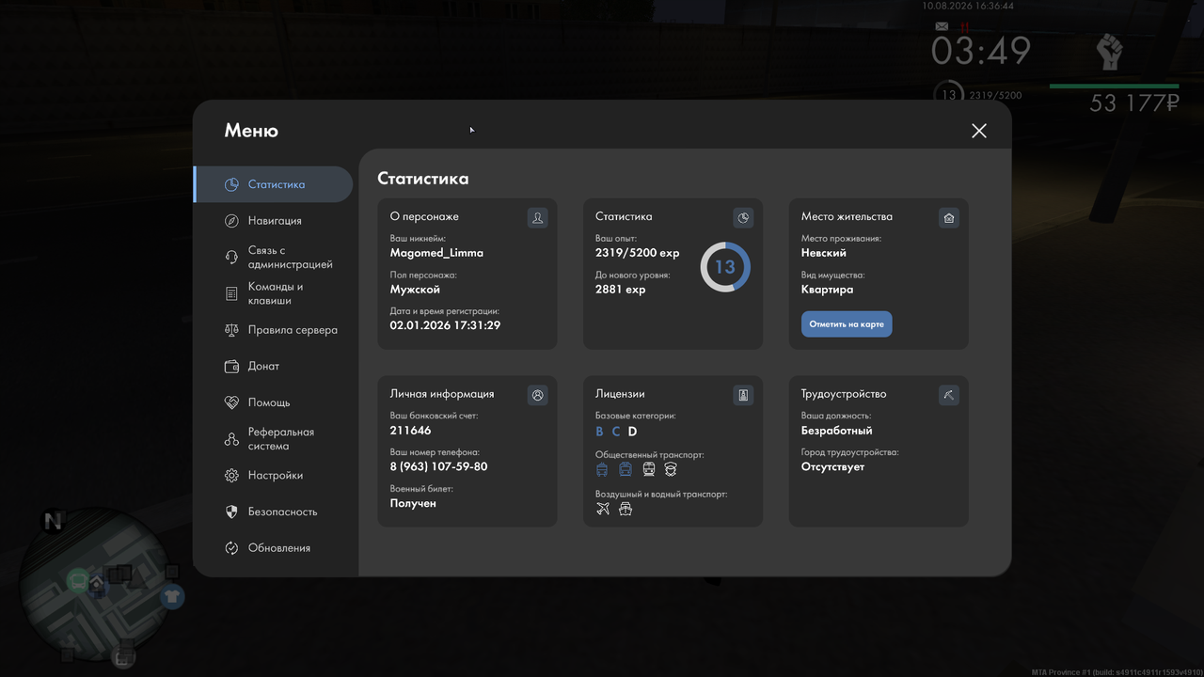The height and width of the screenshot is (677, 1204).
Task: Click the job title Безработный
Action: click(837, 431)
